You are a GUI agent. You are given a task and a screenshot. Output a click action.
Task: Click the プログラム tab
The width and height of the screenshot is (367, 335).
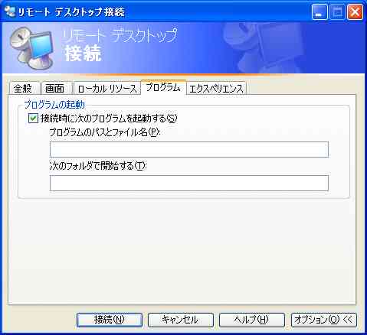coord(163,87)
